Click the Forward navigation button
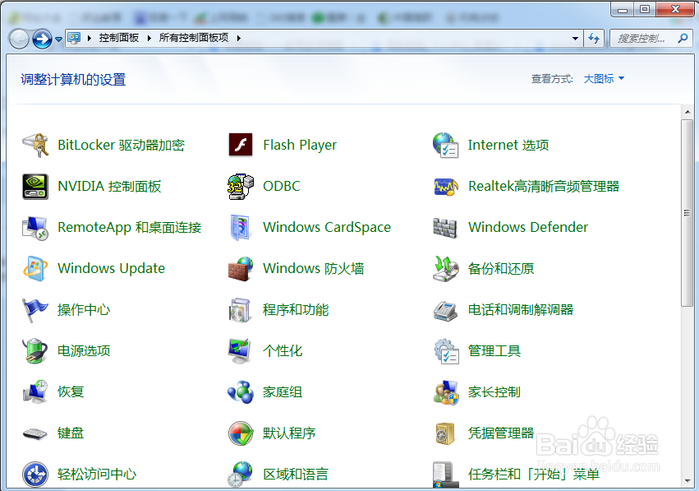The image size is (699, 491). pos(43,39)
